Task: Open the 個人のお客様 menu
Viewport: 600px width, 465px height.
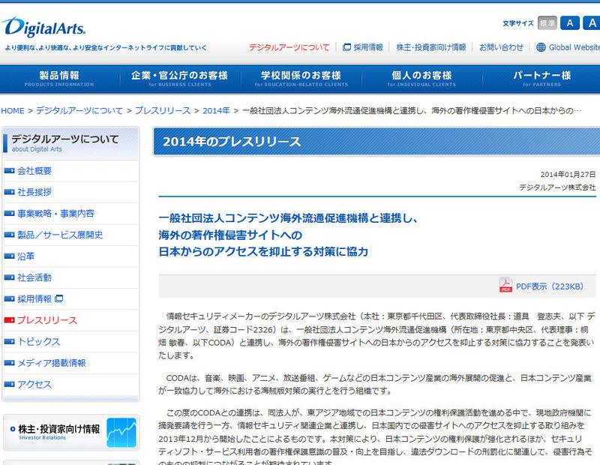Action: 421,79
